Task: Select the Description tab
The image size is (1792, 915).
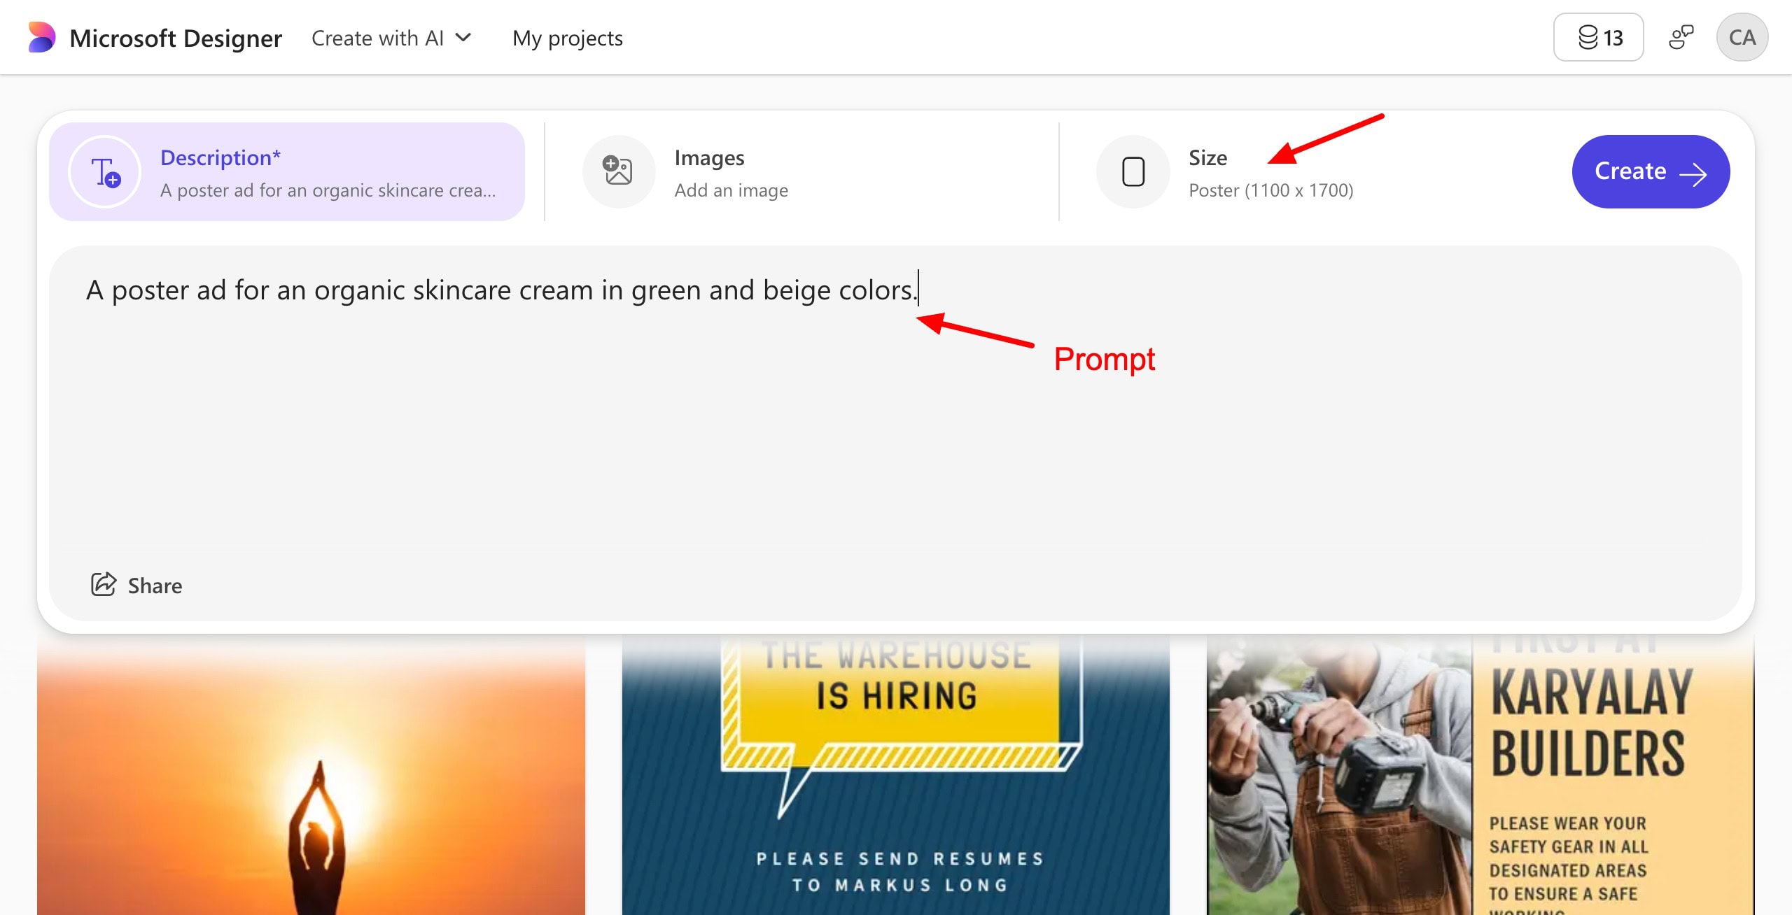Action: point(287,172)
